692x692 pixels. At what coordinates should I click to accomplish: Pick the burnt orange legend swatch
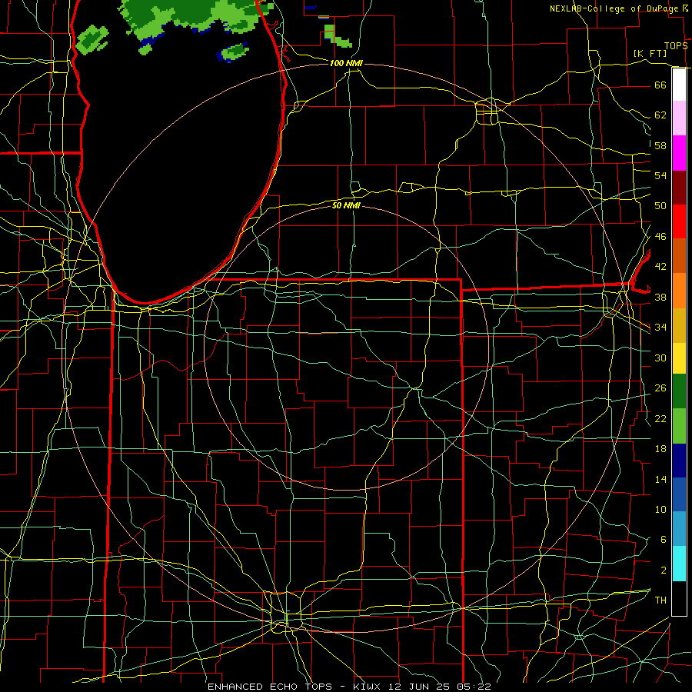point(679,256)
